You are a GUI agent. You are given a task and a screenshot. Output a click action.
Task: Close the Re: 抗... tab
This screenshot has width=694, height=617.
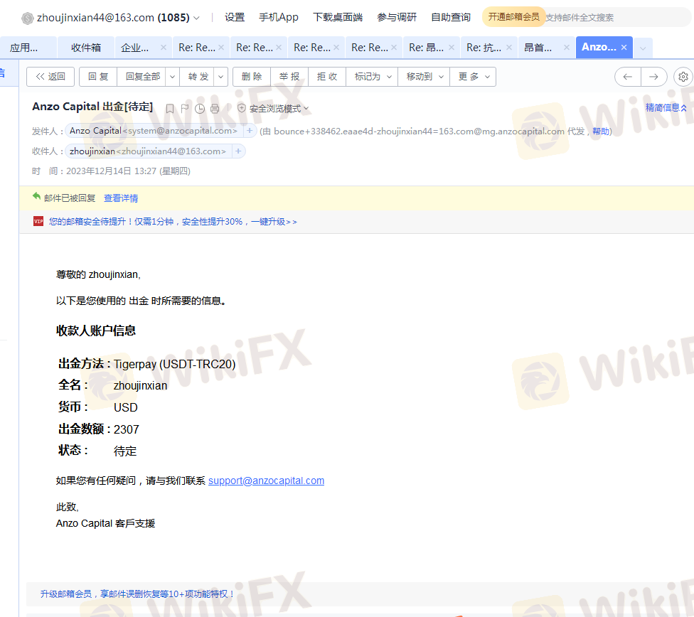pyautogui.click(x=509, y=48)
